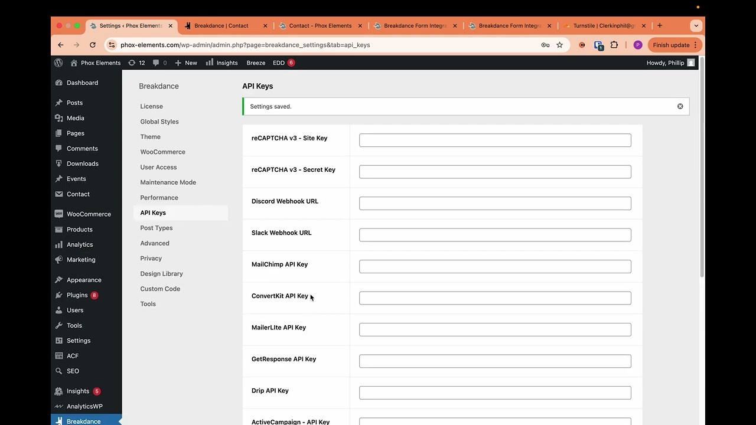756x425 pixels.
Task: Click the 12 updates icon in the admin bar
Action: click(136, 63)
